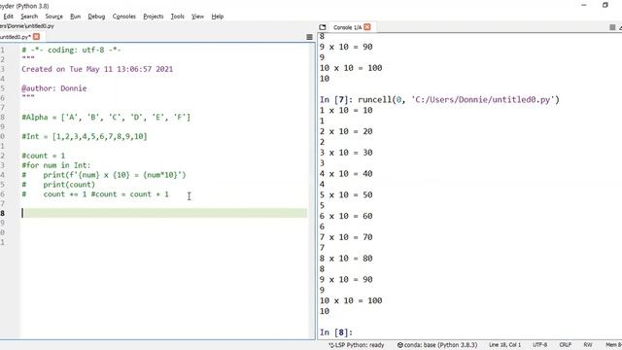Click the browse console tabs icon
The width and height of the screenshot is (622, 350).
point(322,27)
